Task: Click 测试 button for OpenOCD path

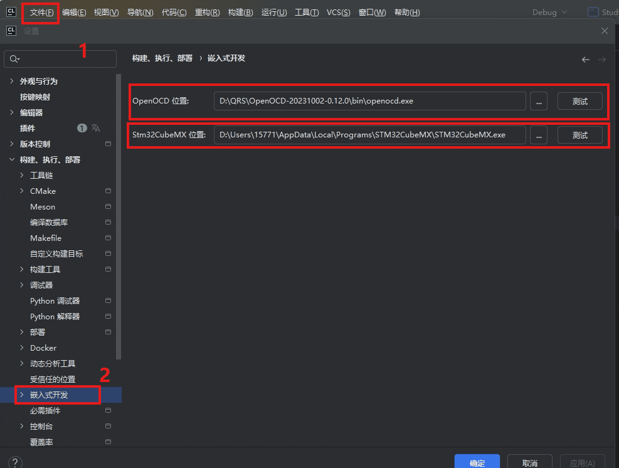Action: click(x=580, y=101)
